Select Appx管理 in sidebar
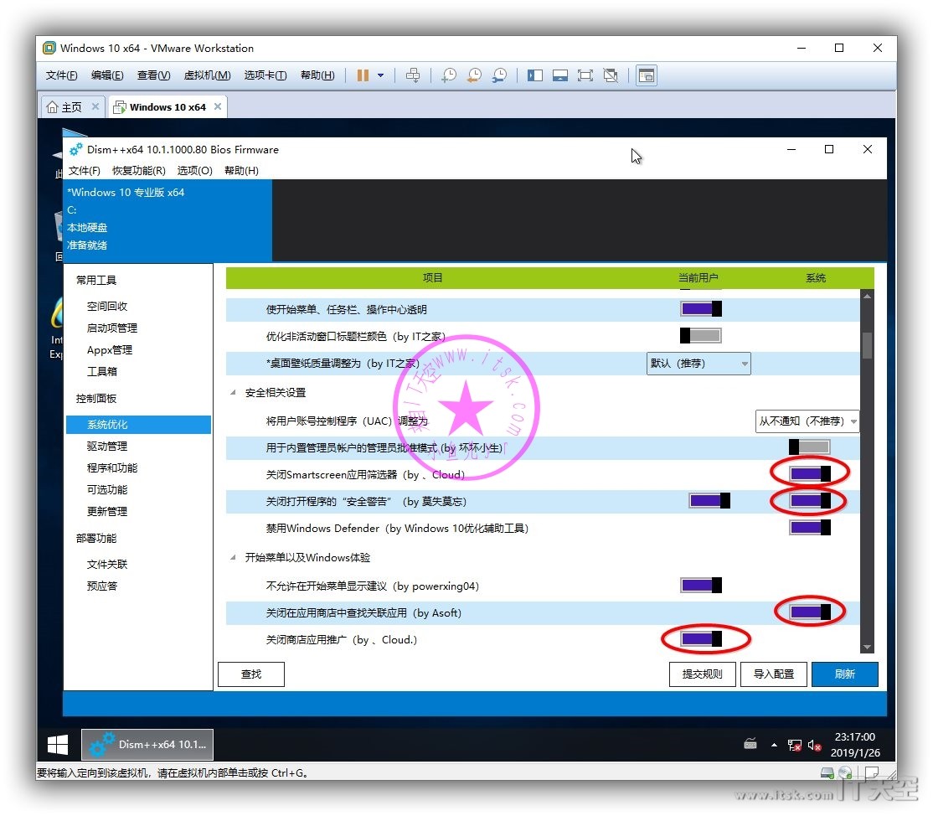This screenshot has width=933, height=816. [110, 350]
